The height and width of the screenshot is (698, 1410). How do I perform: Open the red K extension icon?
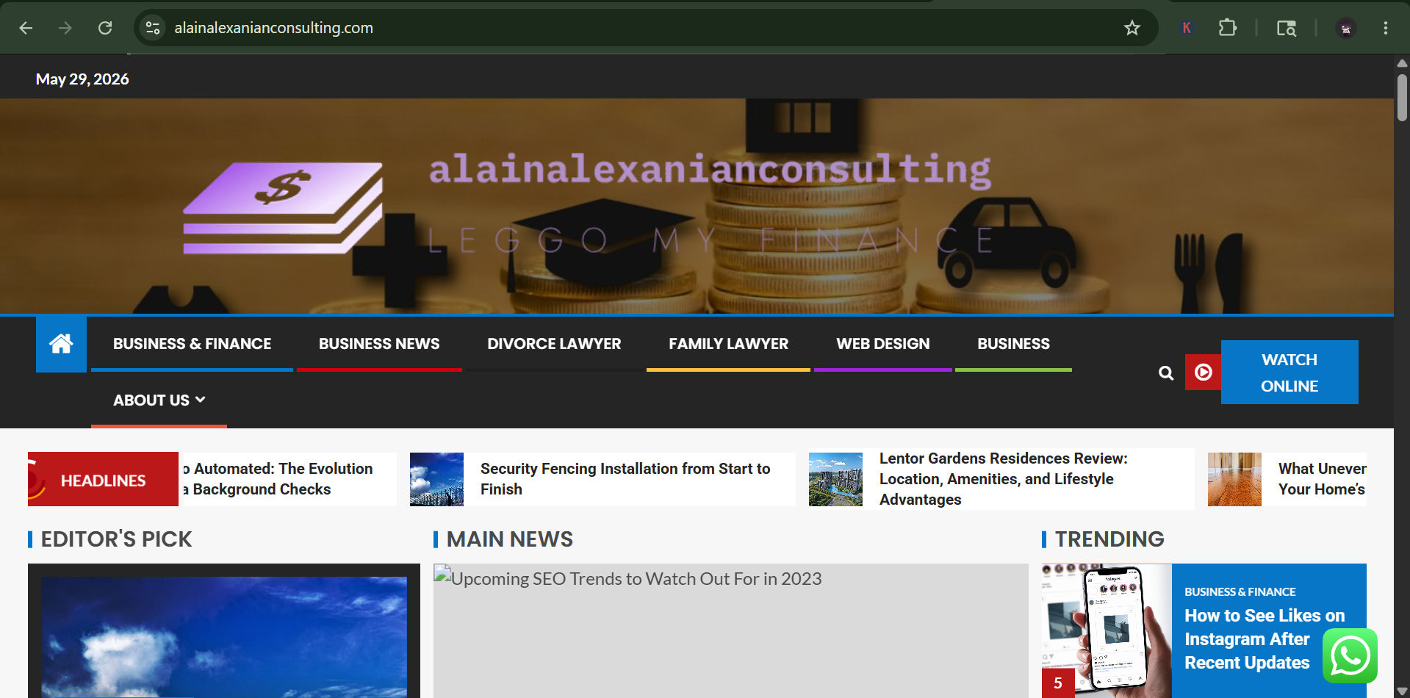tap(1186, 28)
